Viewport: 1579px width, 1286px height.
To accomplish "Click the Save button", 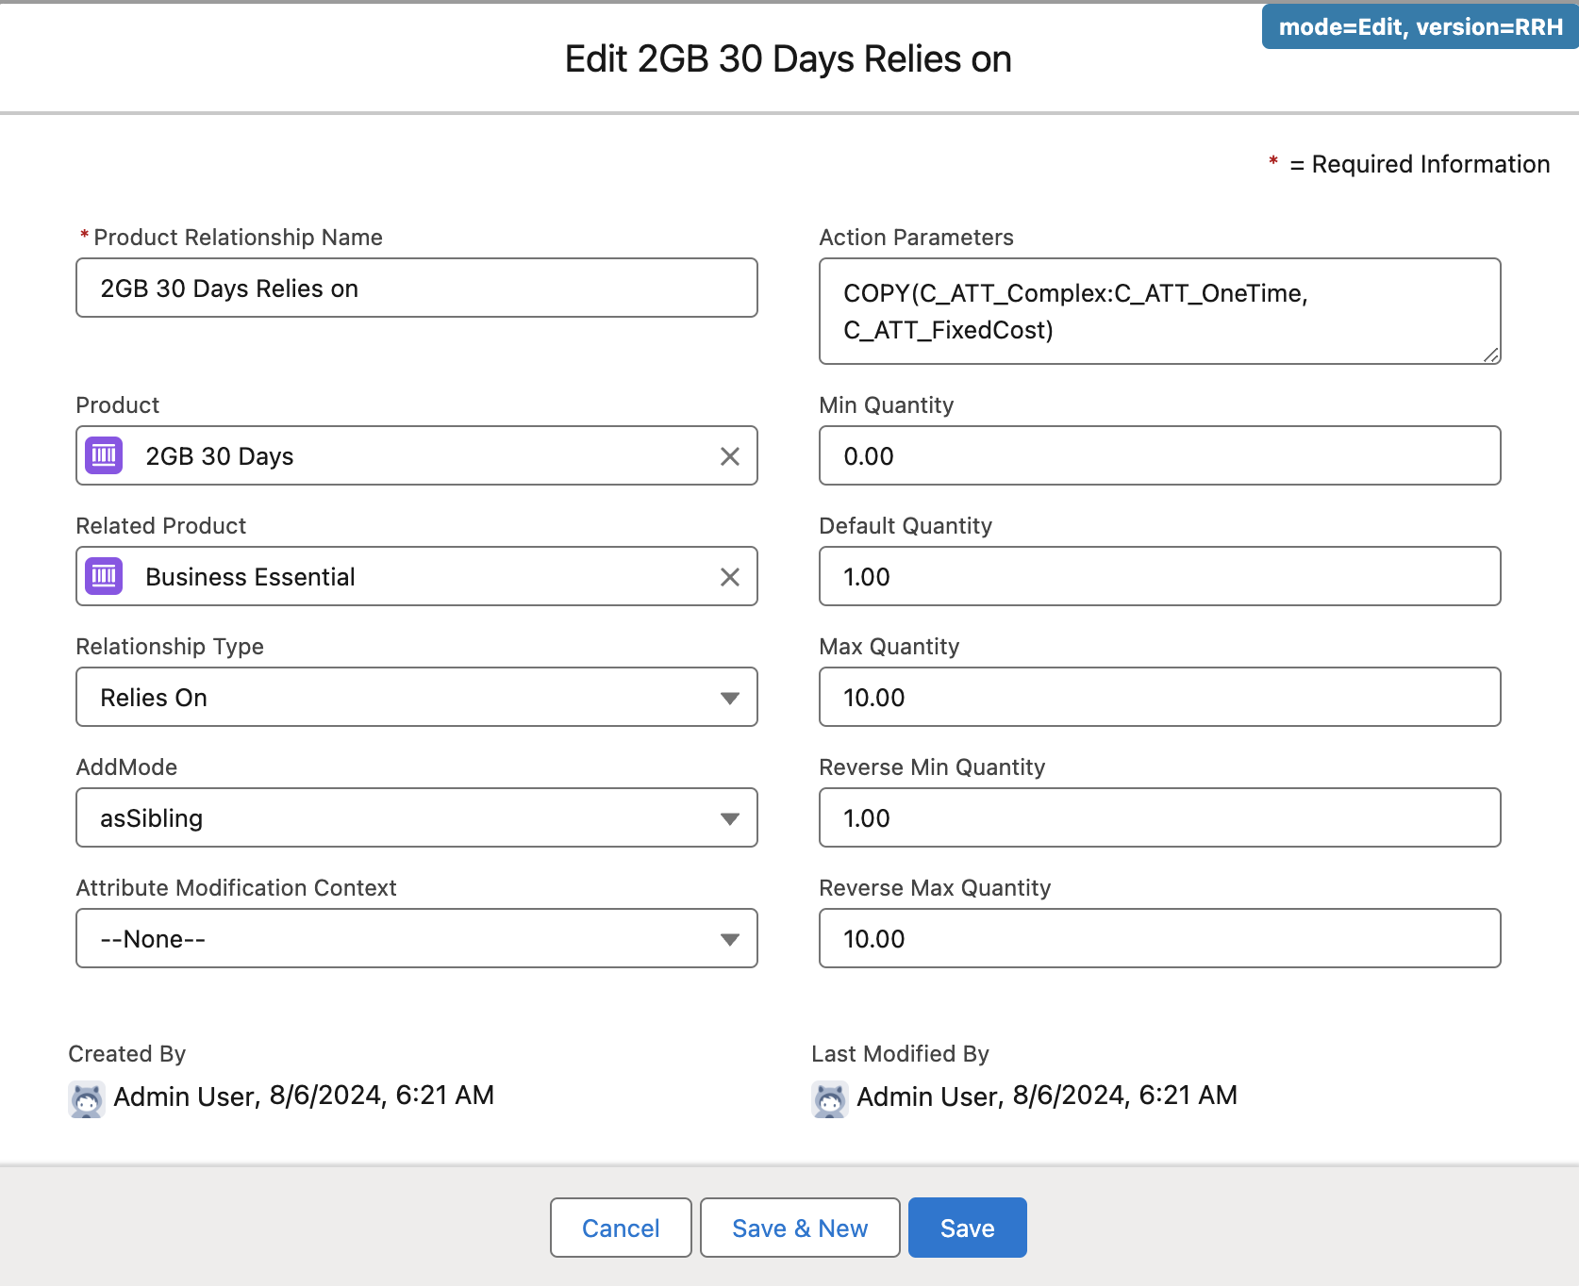I will coord(968,1228).
